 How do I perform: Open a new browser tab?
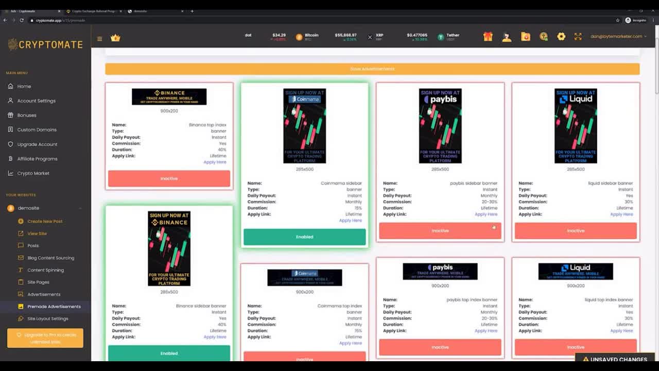click(192, 11)
